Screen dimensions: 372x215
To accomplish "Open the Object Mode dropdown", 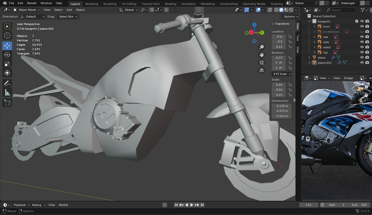I will tap(27, 10).
